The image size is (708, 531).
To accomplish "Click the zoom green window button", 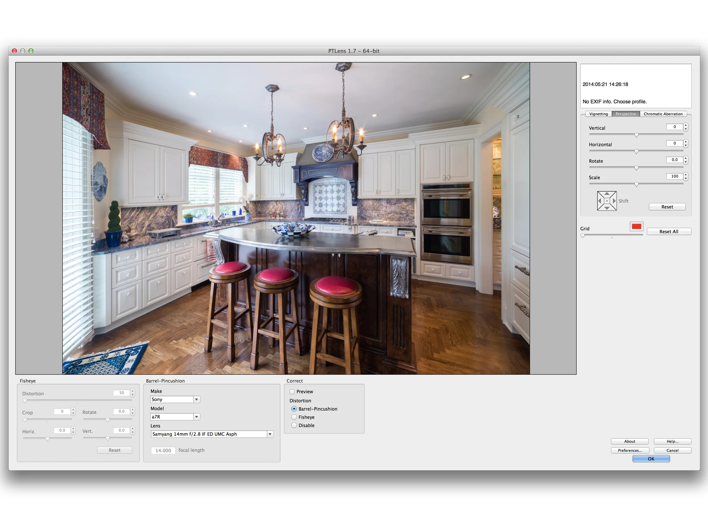I will click(31, 51).
